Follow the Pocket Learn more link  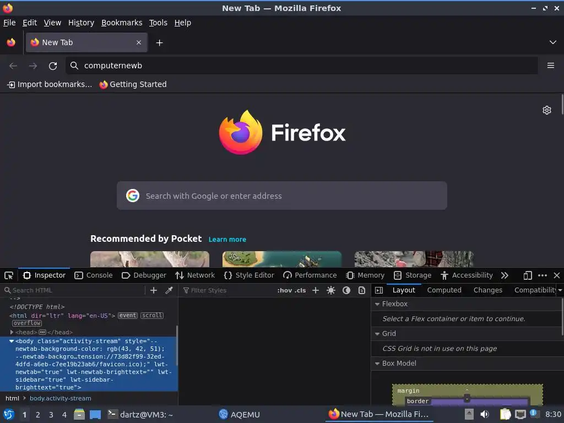click(x=227, y=240)
